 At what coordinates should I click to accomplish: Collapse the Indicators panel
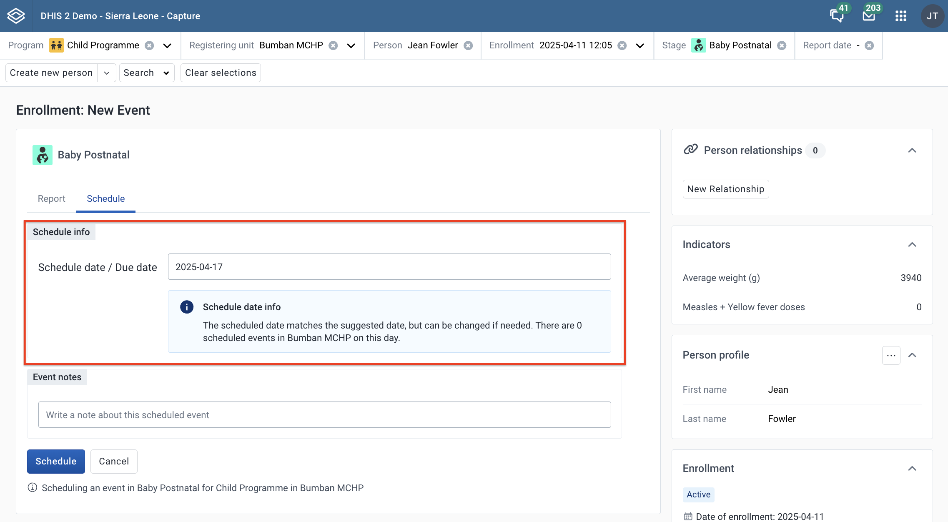tap(912, 245)
